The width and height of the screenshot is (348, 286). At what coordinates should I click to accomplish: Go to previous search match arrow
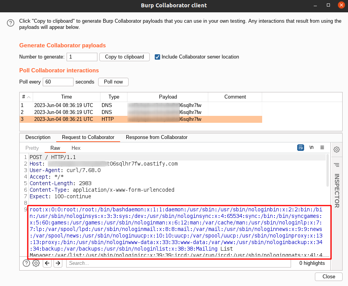pos(47,263)
